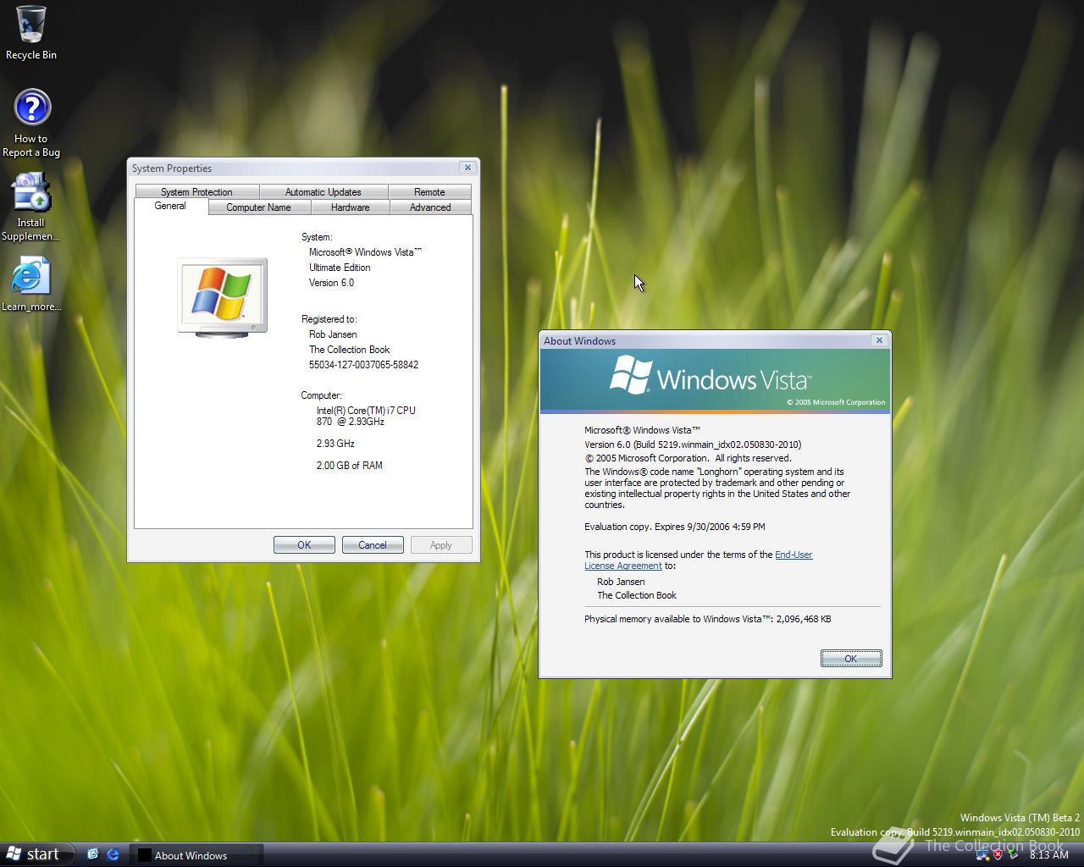Click the Version 6.0 build string text
This screenshot has height=867, width=1084.
click(693, 445)
